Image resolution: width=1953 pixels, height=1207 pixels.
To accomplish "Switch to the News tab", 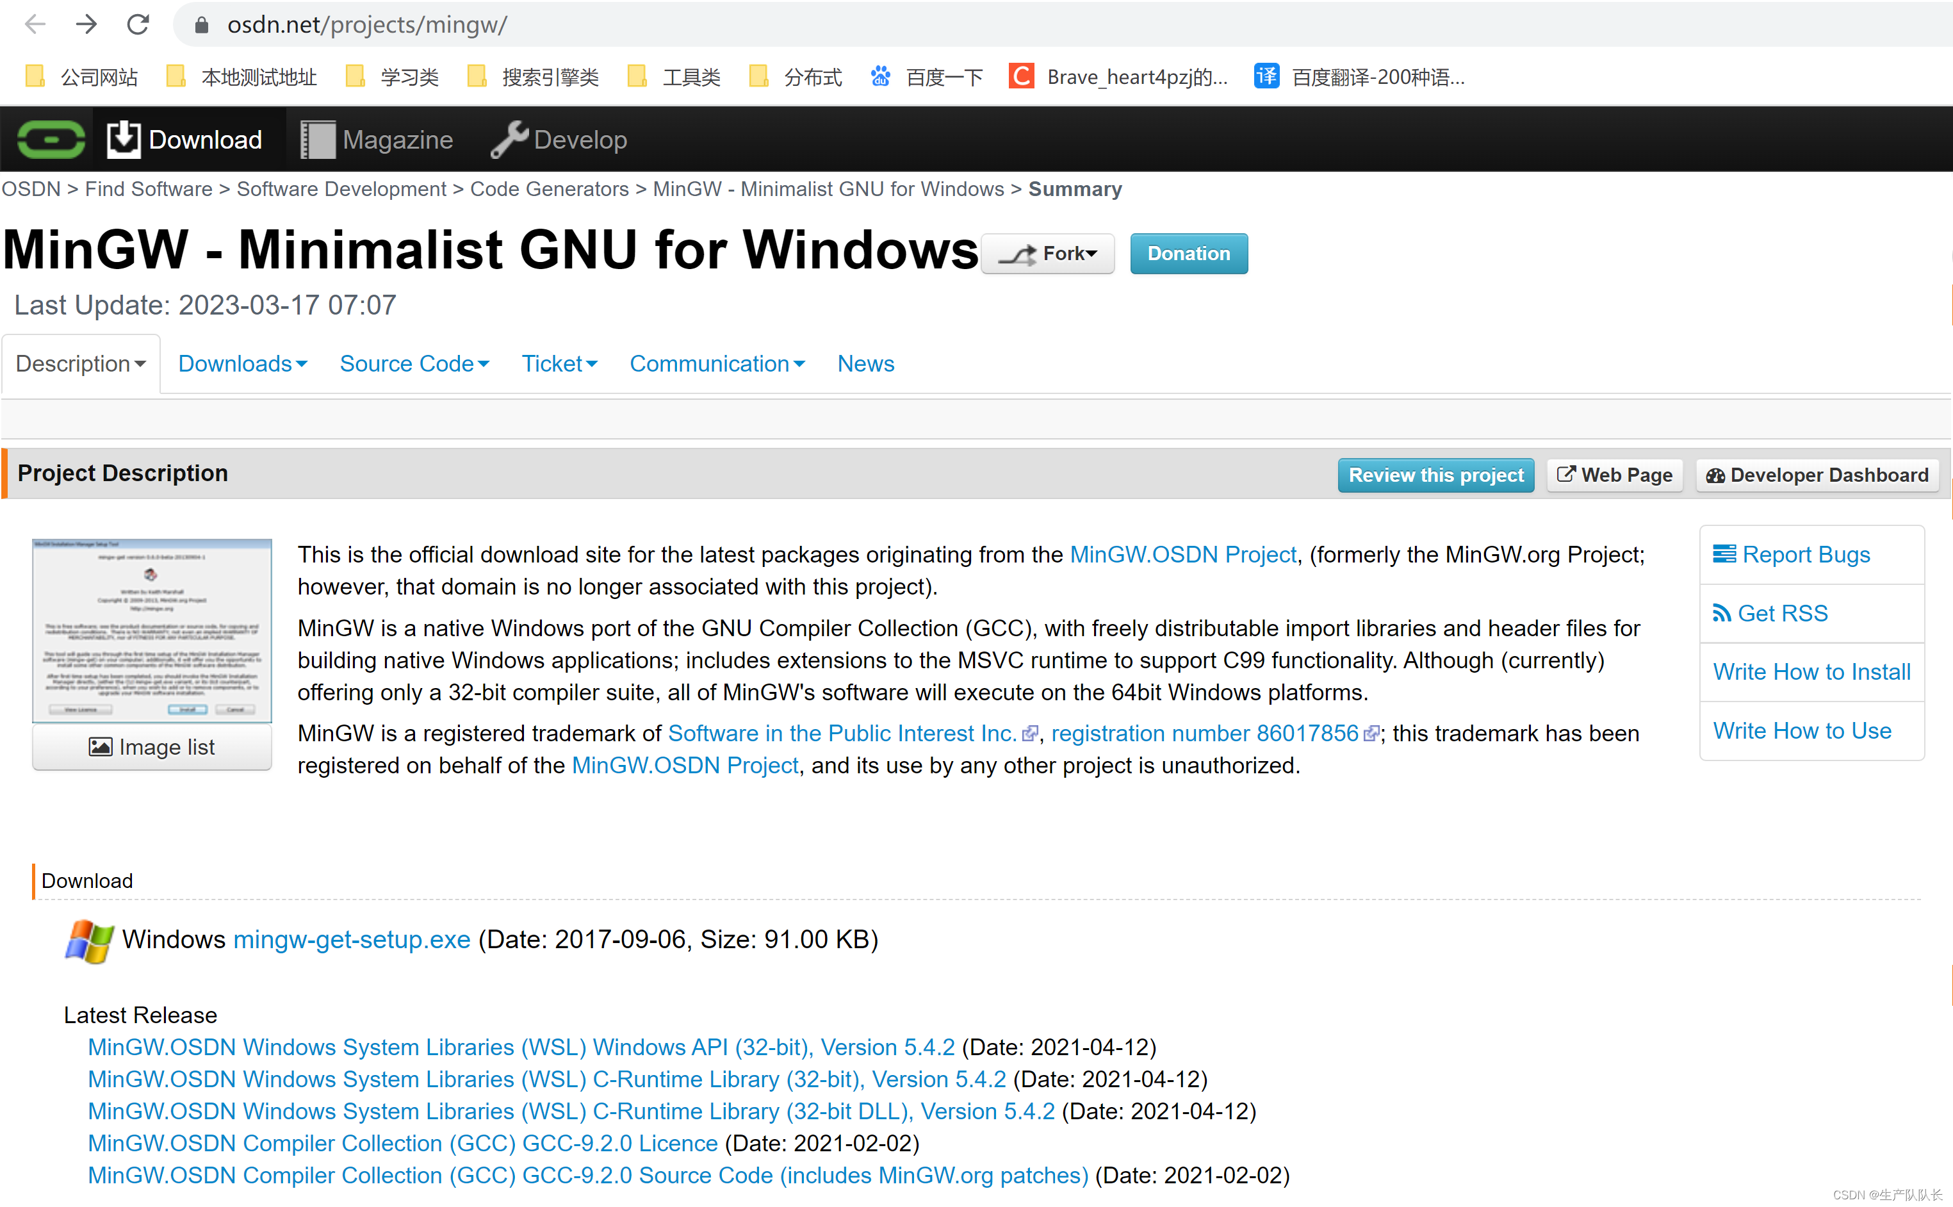I will (x=865, y=364).
